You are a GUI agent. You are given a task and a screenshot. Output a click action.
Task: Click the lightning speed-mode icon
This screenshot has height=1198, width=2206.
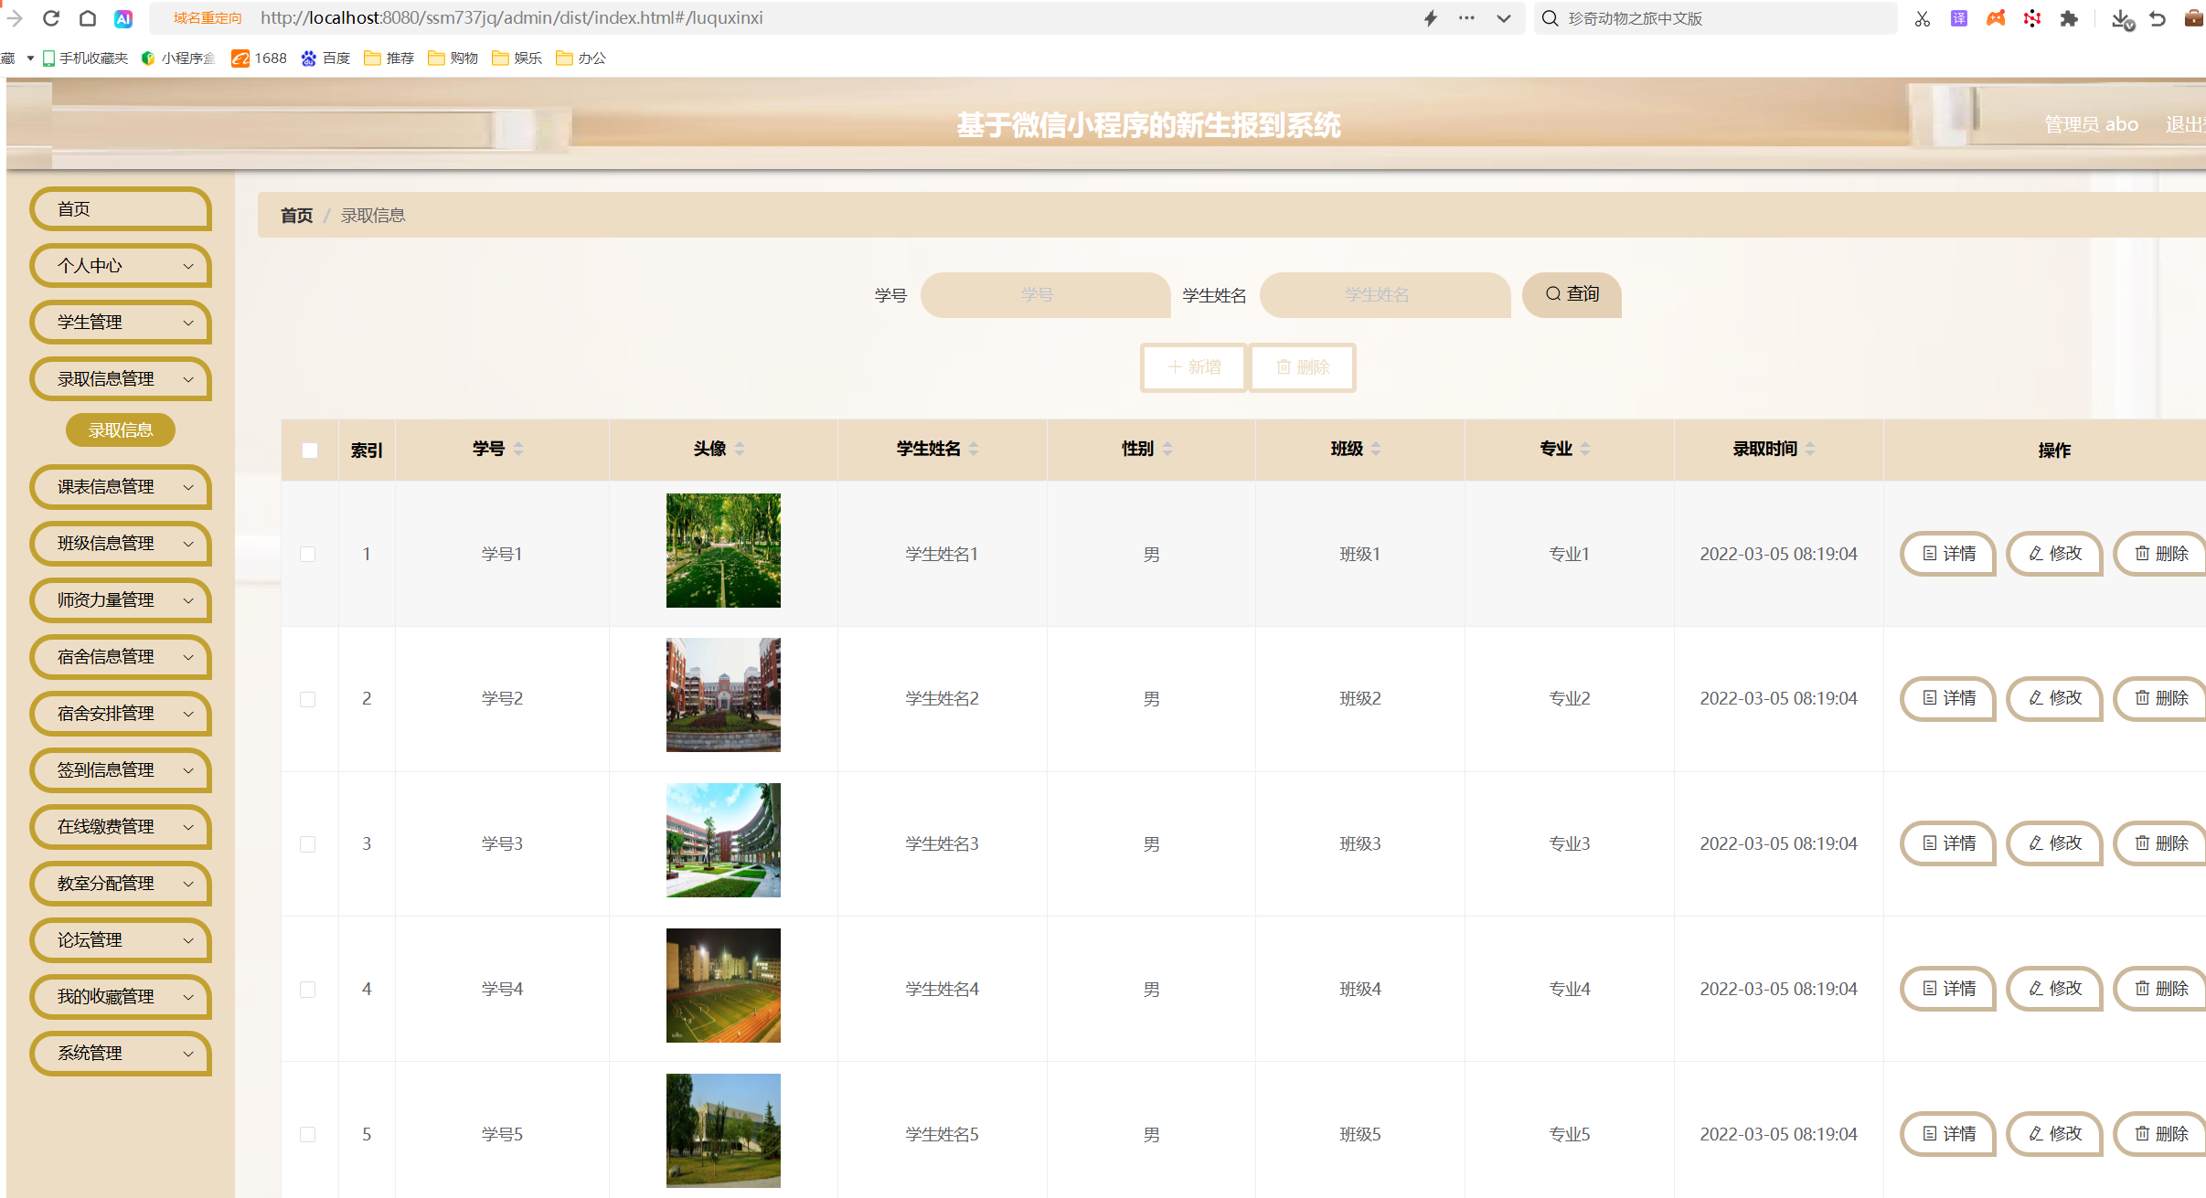click(x=1431, y=18)
